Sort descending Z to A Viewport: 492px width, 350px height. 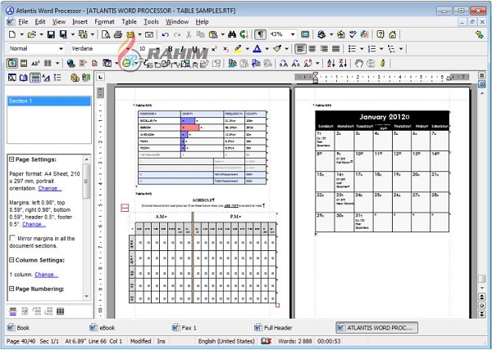tap(343, 63)
